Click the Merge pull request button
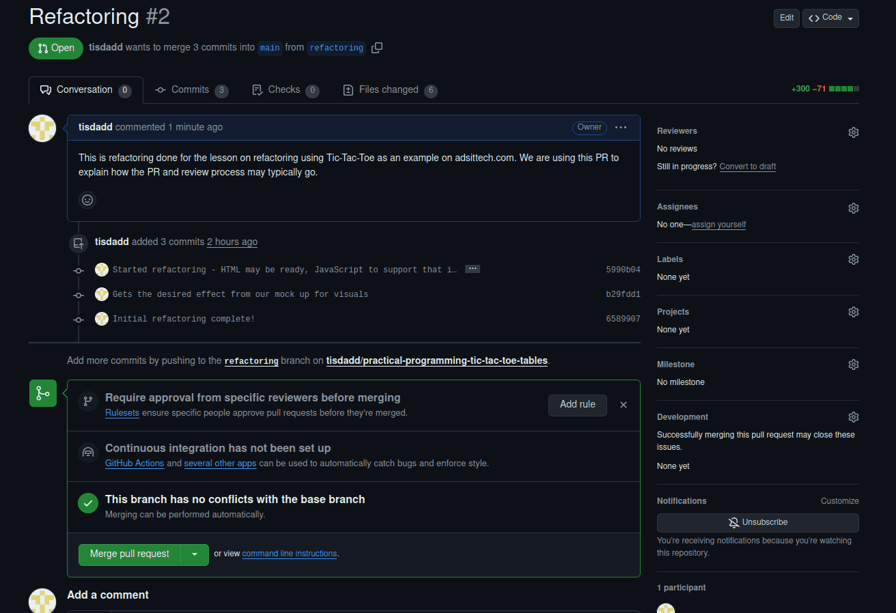 coord(130,554)
